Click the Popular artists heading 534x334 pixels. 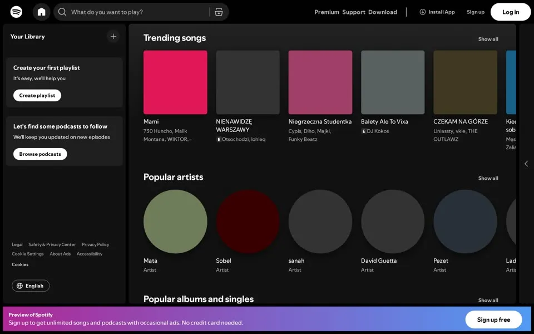(174, 177)
